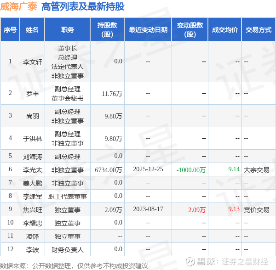Select the 持股数(股) column header
The width and height of the screenshot is (276, 270).
[x=107, y=30]
